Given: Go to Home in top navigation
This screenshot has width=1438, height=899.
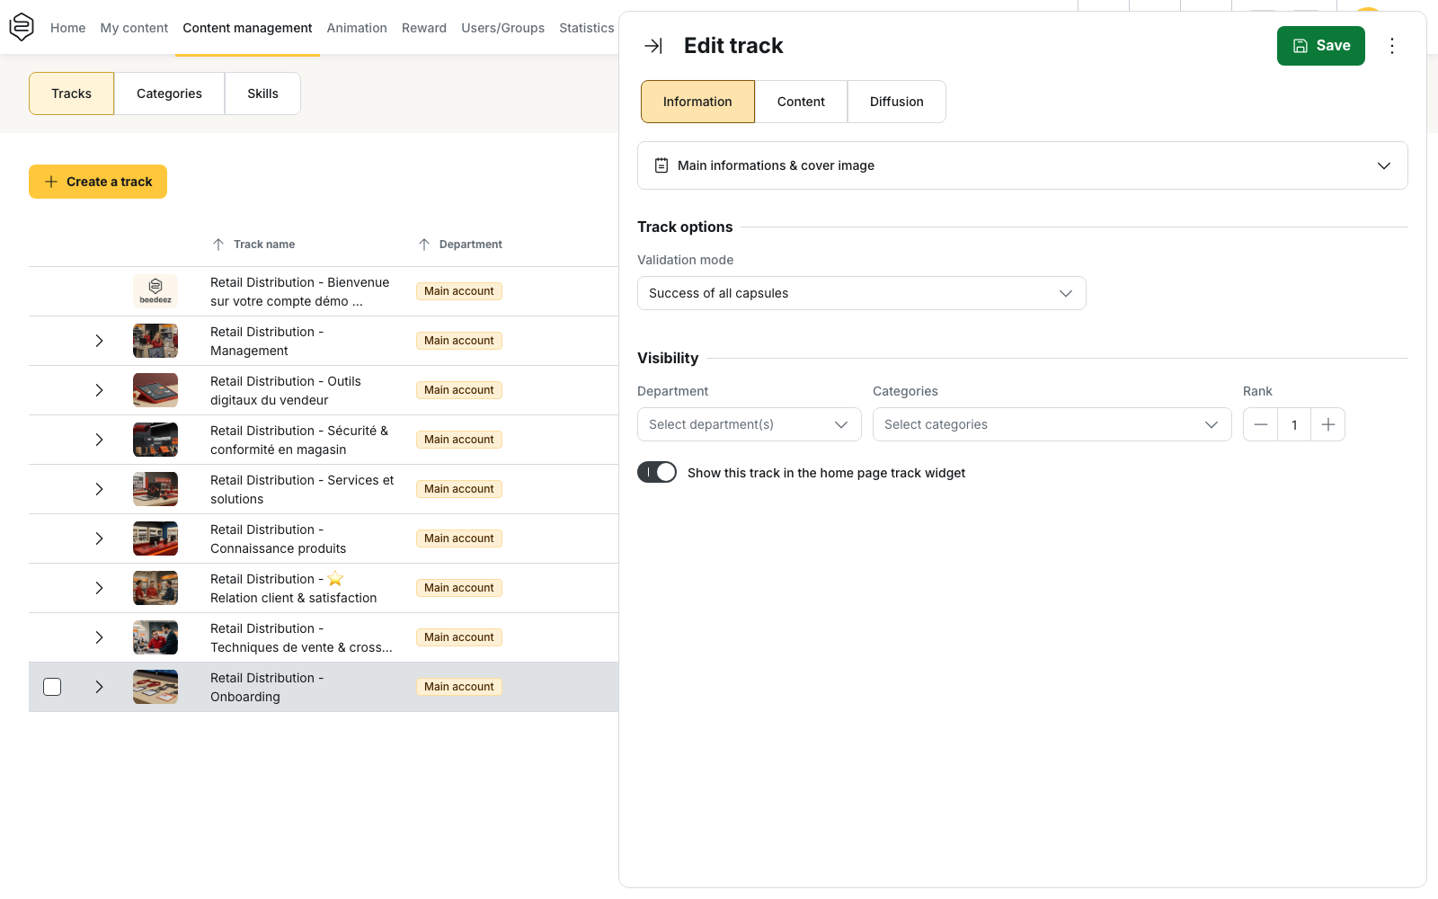Looking at the screenshot, I should tap(68, 28).
